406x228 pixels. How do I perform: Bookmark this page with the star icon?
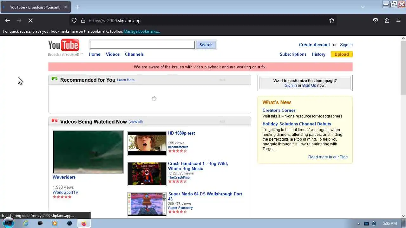[x=332, y=21]
